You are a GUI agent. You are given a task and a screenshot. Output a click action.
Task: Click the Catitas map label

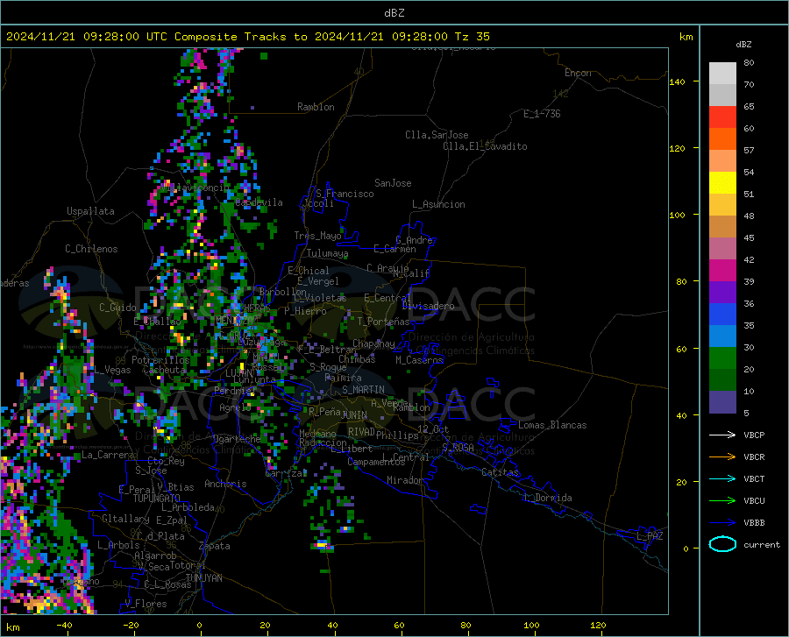500,472
